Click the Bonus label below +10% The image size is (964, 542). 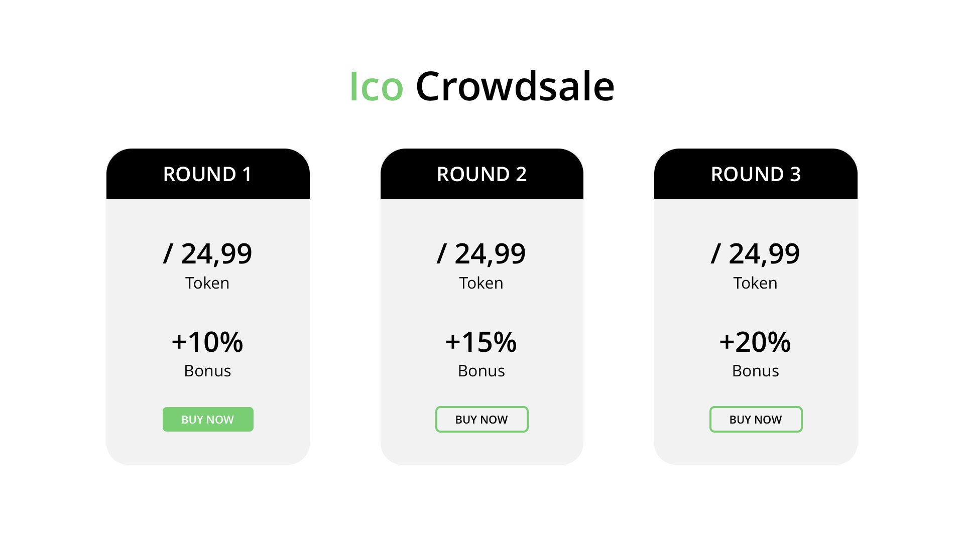(207, 371)
